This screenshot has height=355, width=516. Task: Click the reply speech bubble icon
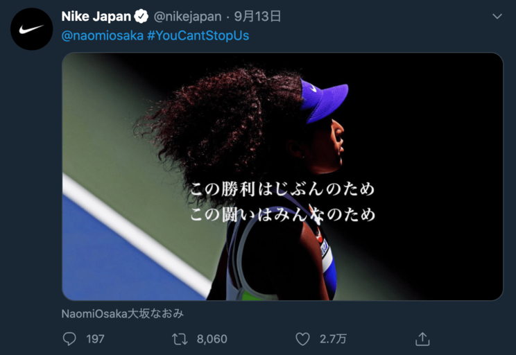point(69,339)
